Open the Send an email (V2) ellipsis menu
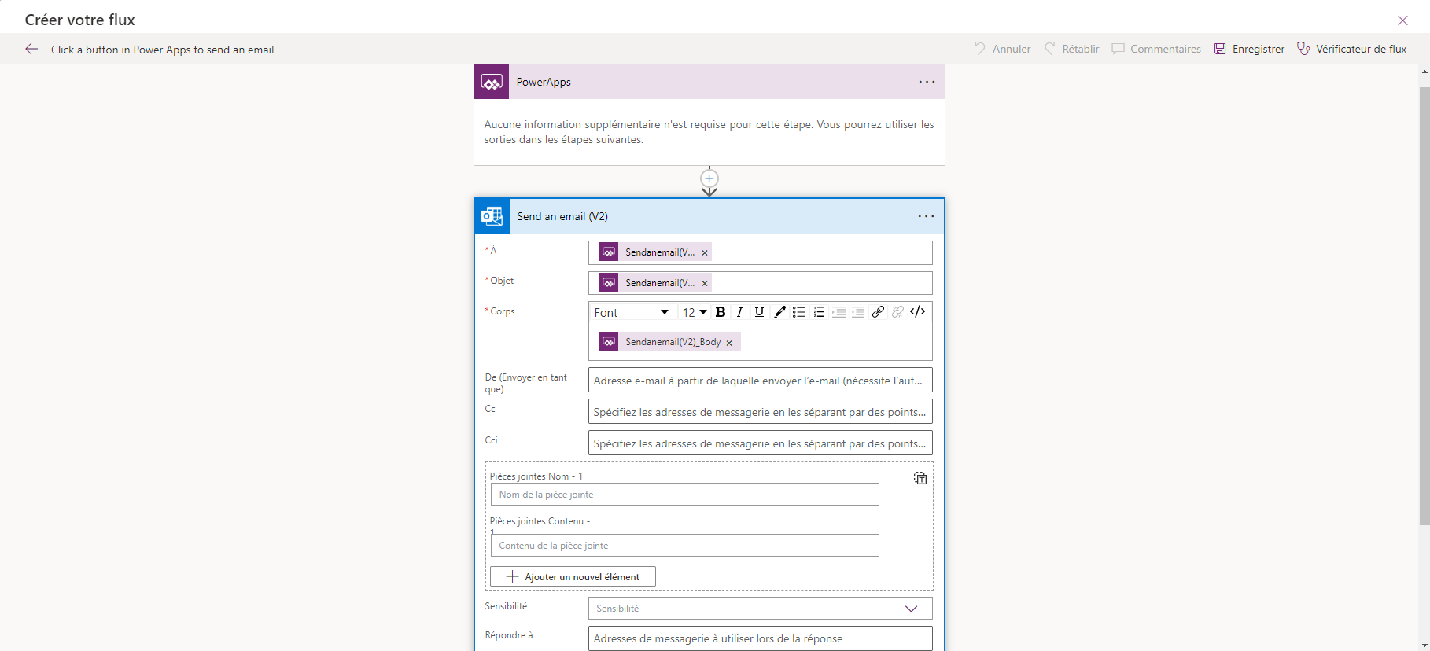 point(926,216)
